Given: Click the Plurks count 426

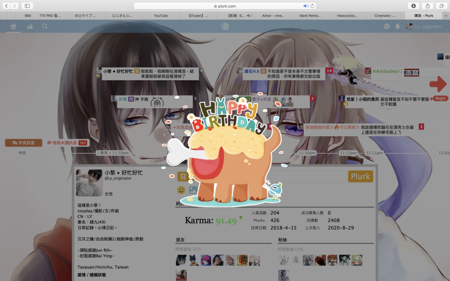Looking at the screenshot, I should 275,220.
